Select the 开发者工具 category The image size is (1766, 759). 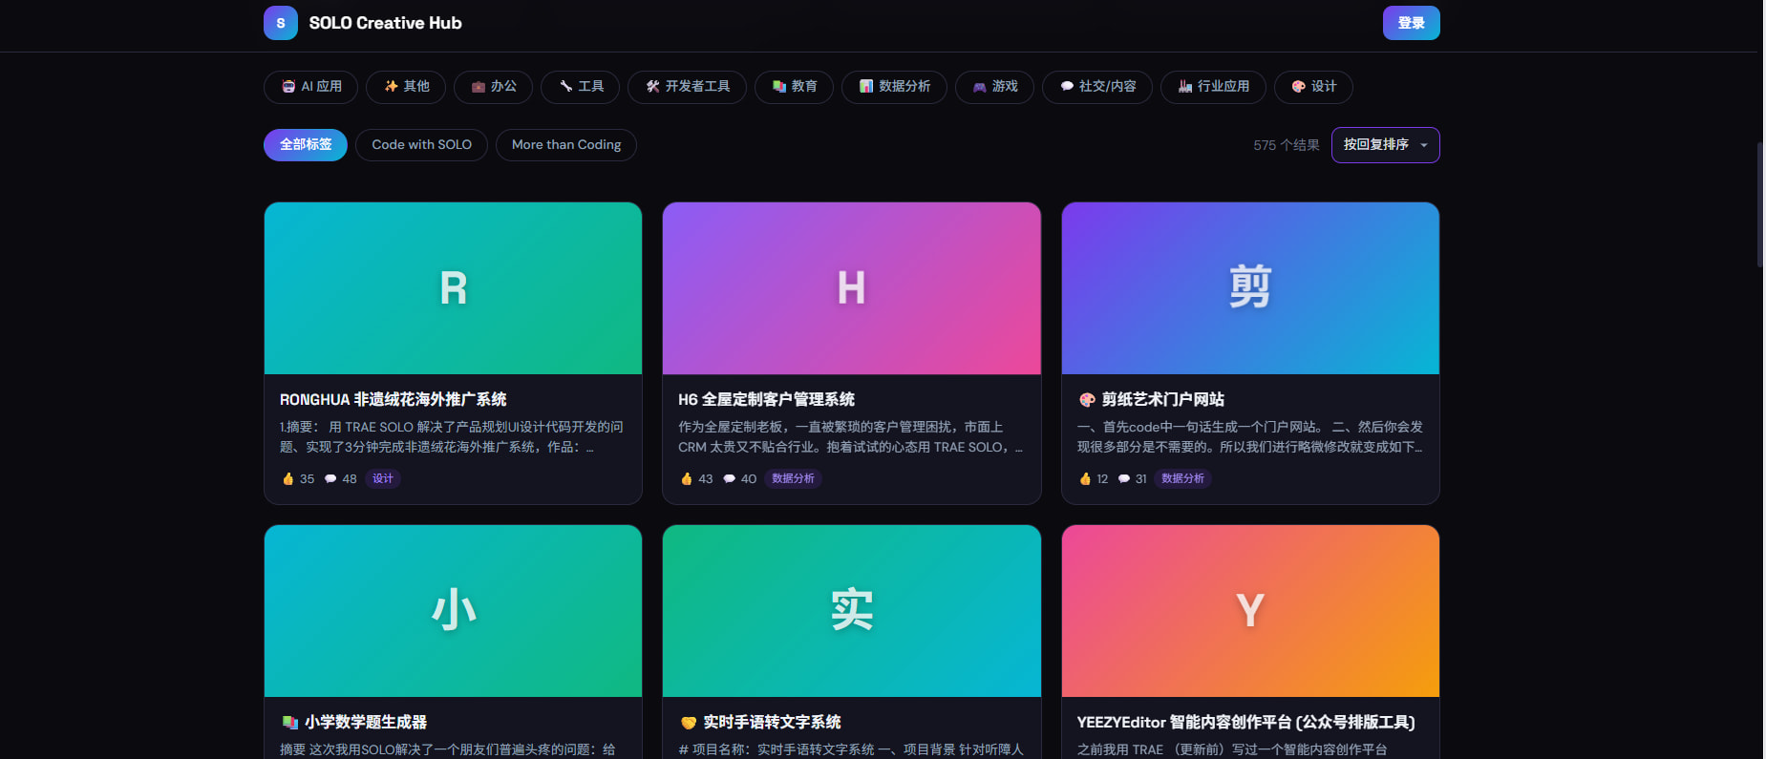(x=687, y=87)
